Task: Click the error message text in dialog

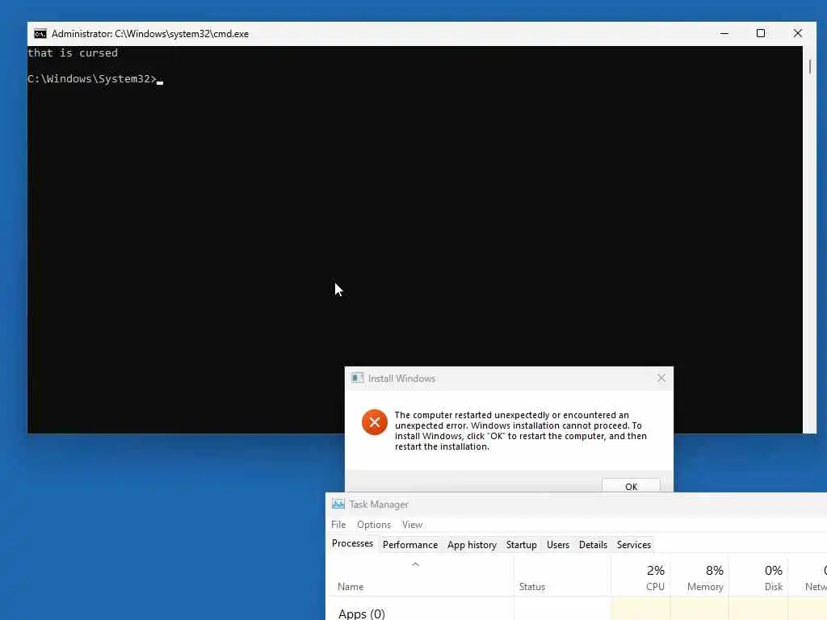Action: pyautogui.click(x=521, y=431)
